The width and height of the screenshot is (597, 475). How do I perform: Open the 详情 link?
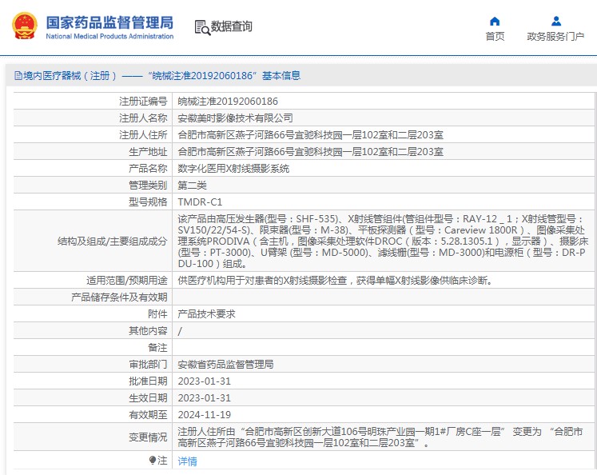point(187,461)
